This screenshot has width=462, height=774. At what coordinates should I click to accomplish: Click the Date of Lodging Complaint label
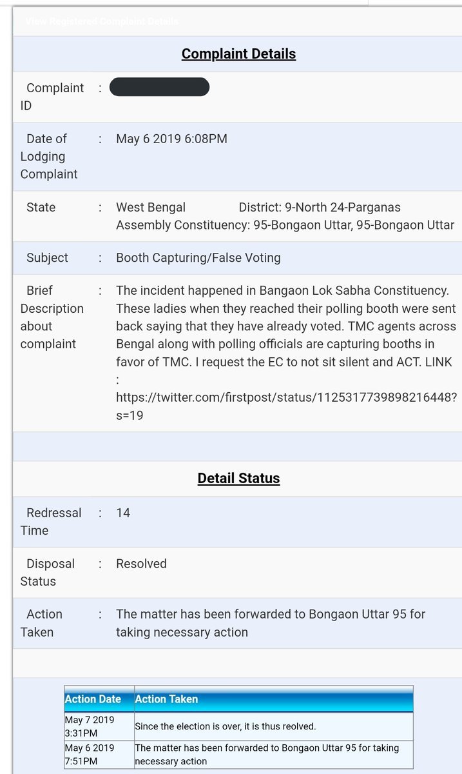49,156
